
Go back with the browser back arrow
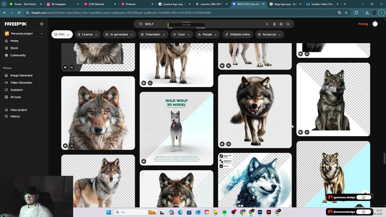coord(4,13)
